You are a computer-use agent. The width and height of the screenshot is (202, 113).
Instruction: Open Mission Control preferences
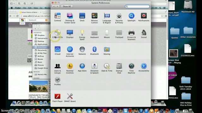(x=94, y=18)
